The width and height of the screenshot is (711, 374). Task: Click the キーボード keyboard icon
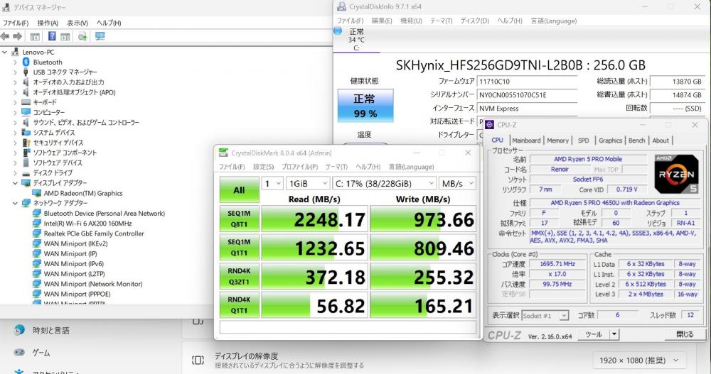26,102
